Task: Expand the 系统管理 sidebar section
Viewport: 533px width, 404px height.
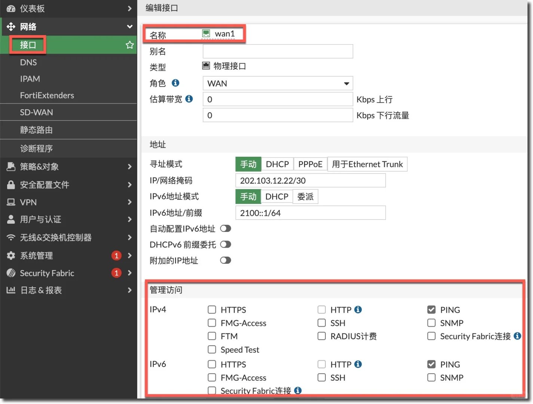Action: coord(130,255)
